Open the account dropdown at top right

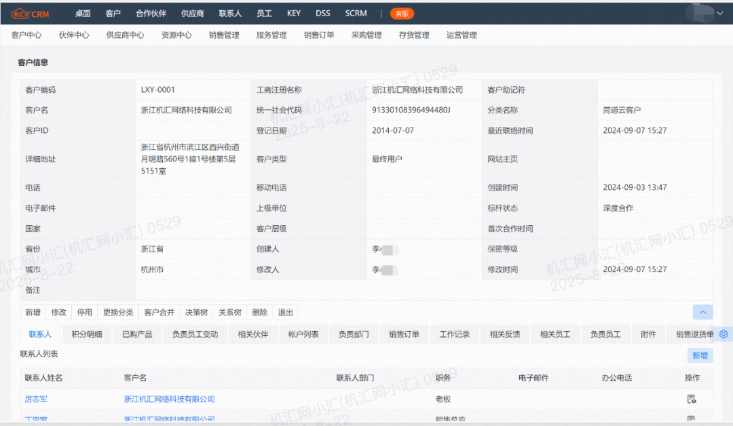(721, 13)
